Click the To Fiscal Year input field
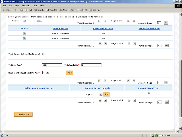 click(52, 65)
